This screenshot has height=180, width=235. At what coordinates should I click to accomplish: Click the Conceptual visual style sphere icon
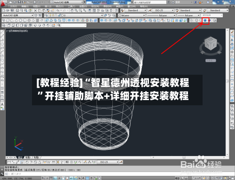[209, 20]
